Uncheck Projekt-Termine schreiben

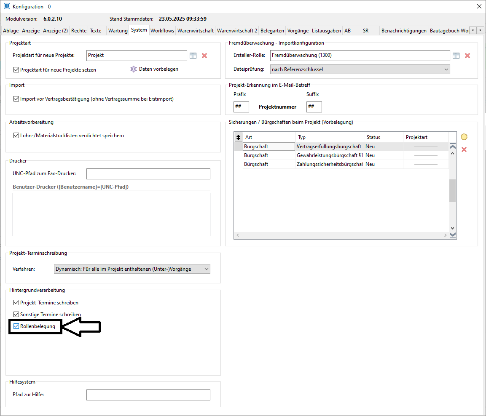tap(16, 302)
